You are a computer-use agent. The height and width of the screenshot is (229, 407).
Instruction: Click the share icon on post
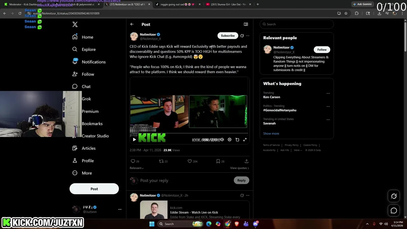(x=246, y=161)
